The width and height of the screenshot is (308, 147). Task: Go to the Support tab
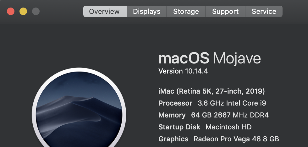[225, 12]
